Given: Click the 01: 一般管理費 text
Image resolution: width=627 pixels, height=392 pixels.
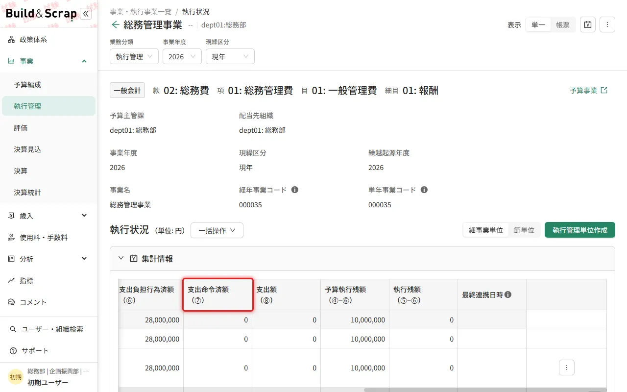Looking at the screenshot, I should pyautogui.click(x=344, y=90).
